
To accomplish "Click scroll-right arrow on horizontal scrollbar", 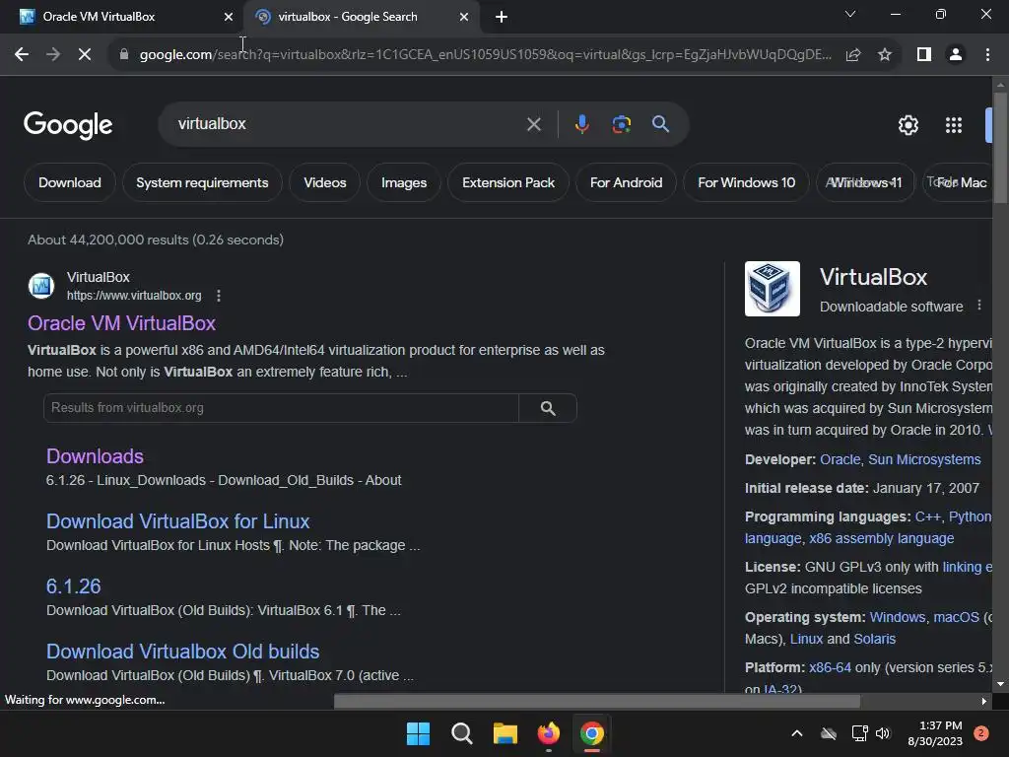I will [984, 701].
